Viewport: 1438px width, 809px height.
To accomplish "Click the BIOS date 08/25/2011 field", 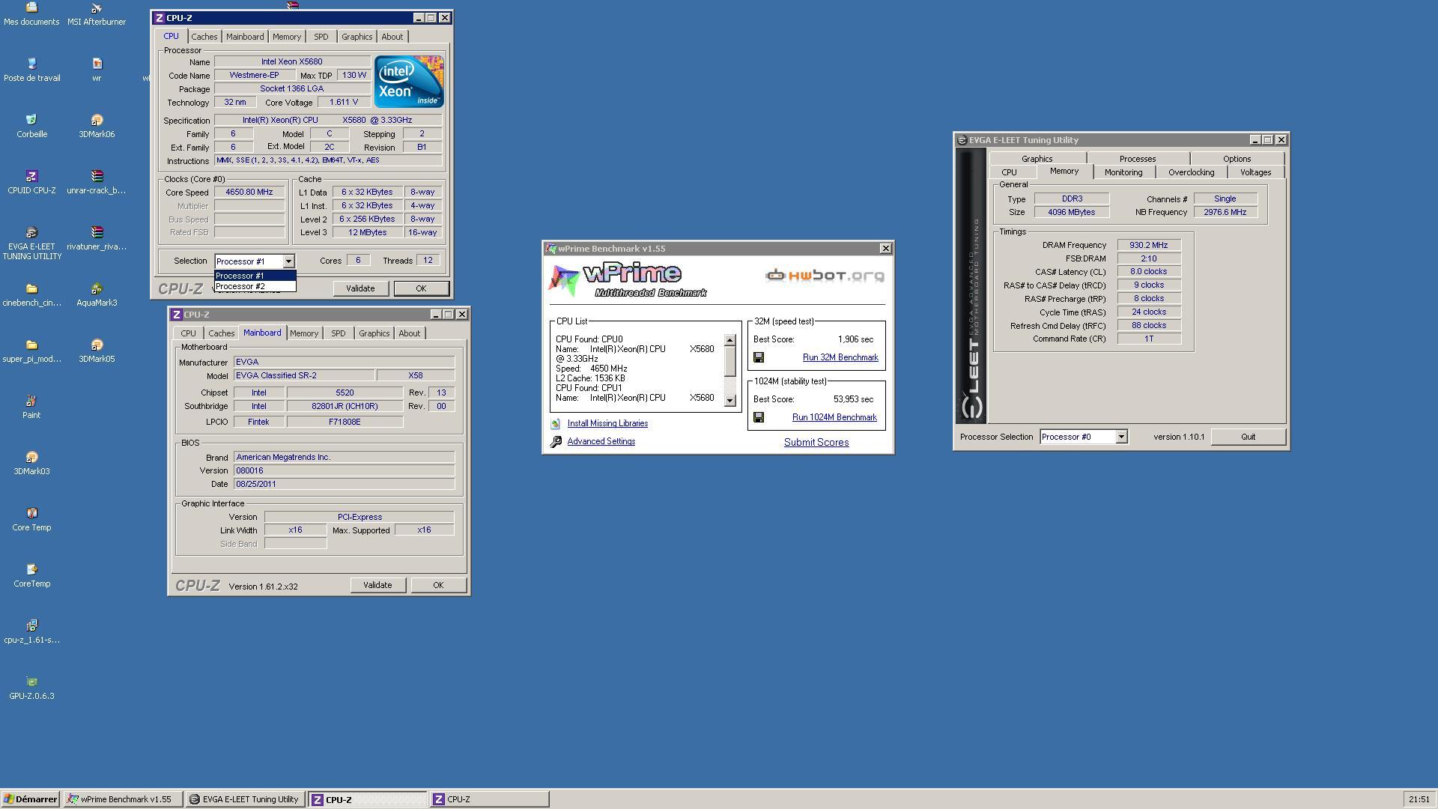I will [x=344, y=485].
